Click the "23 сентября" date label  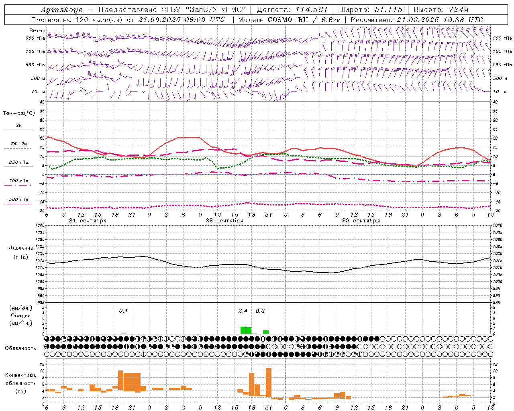[x=361, y=221]
